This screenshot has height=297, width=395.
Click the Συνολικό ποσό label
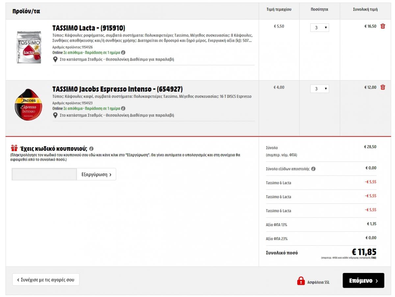click(282, 253)
